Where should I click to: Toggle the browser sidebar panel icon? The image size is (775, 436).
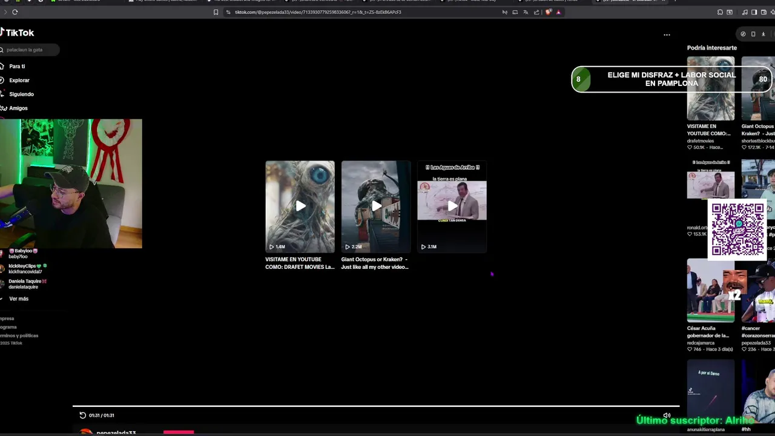(x=754, y=12)
